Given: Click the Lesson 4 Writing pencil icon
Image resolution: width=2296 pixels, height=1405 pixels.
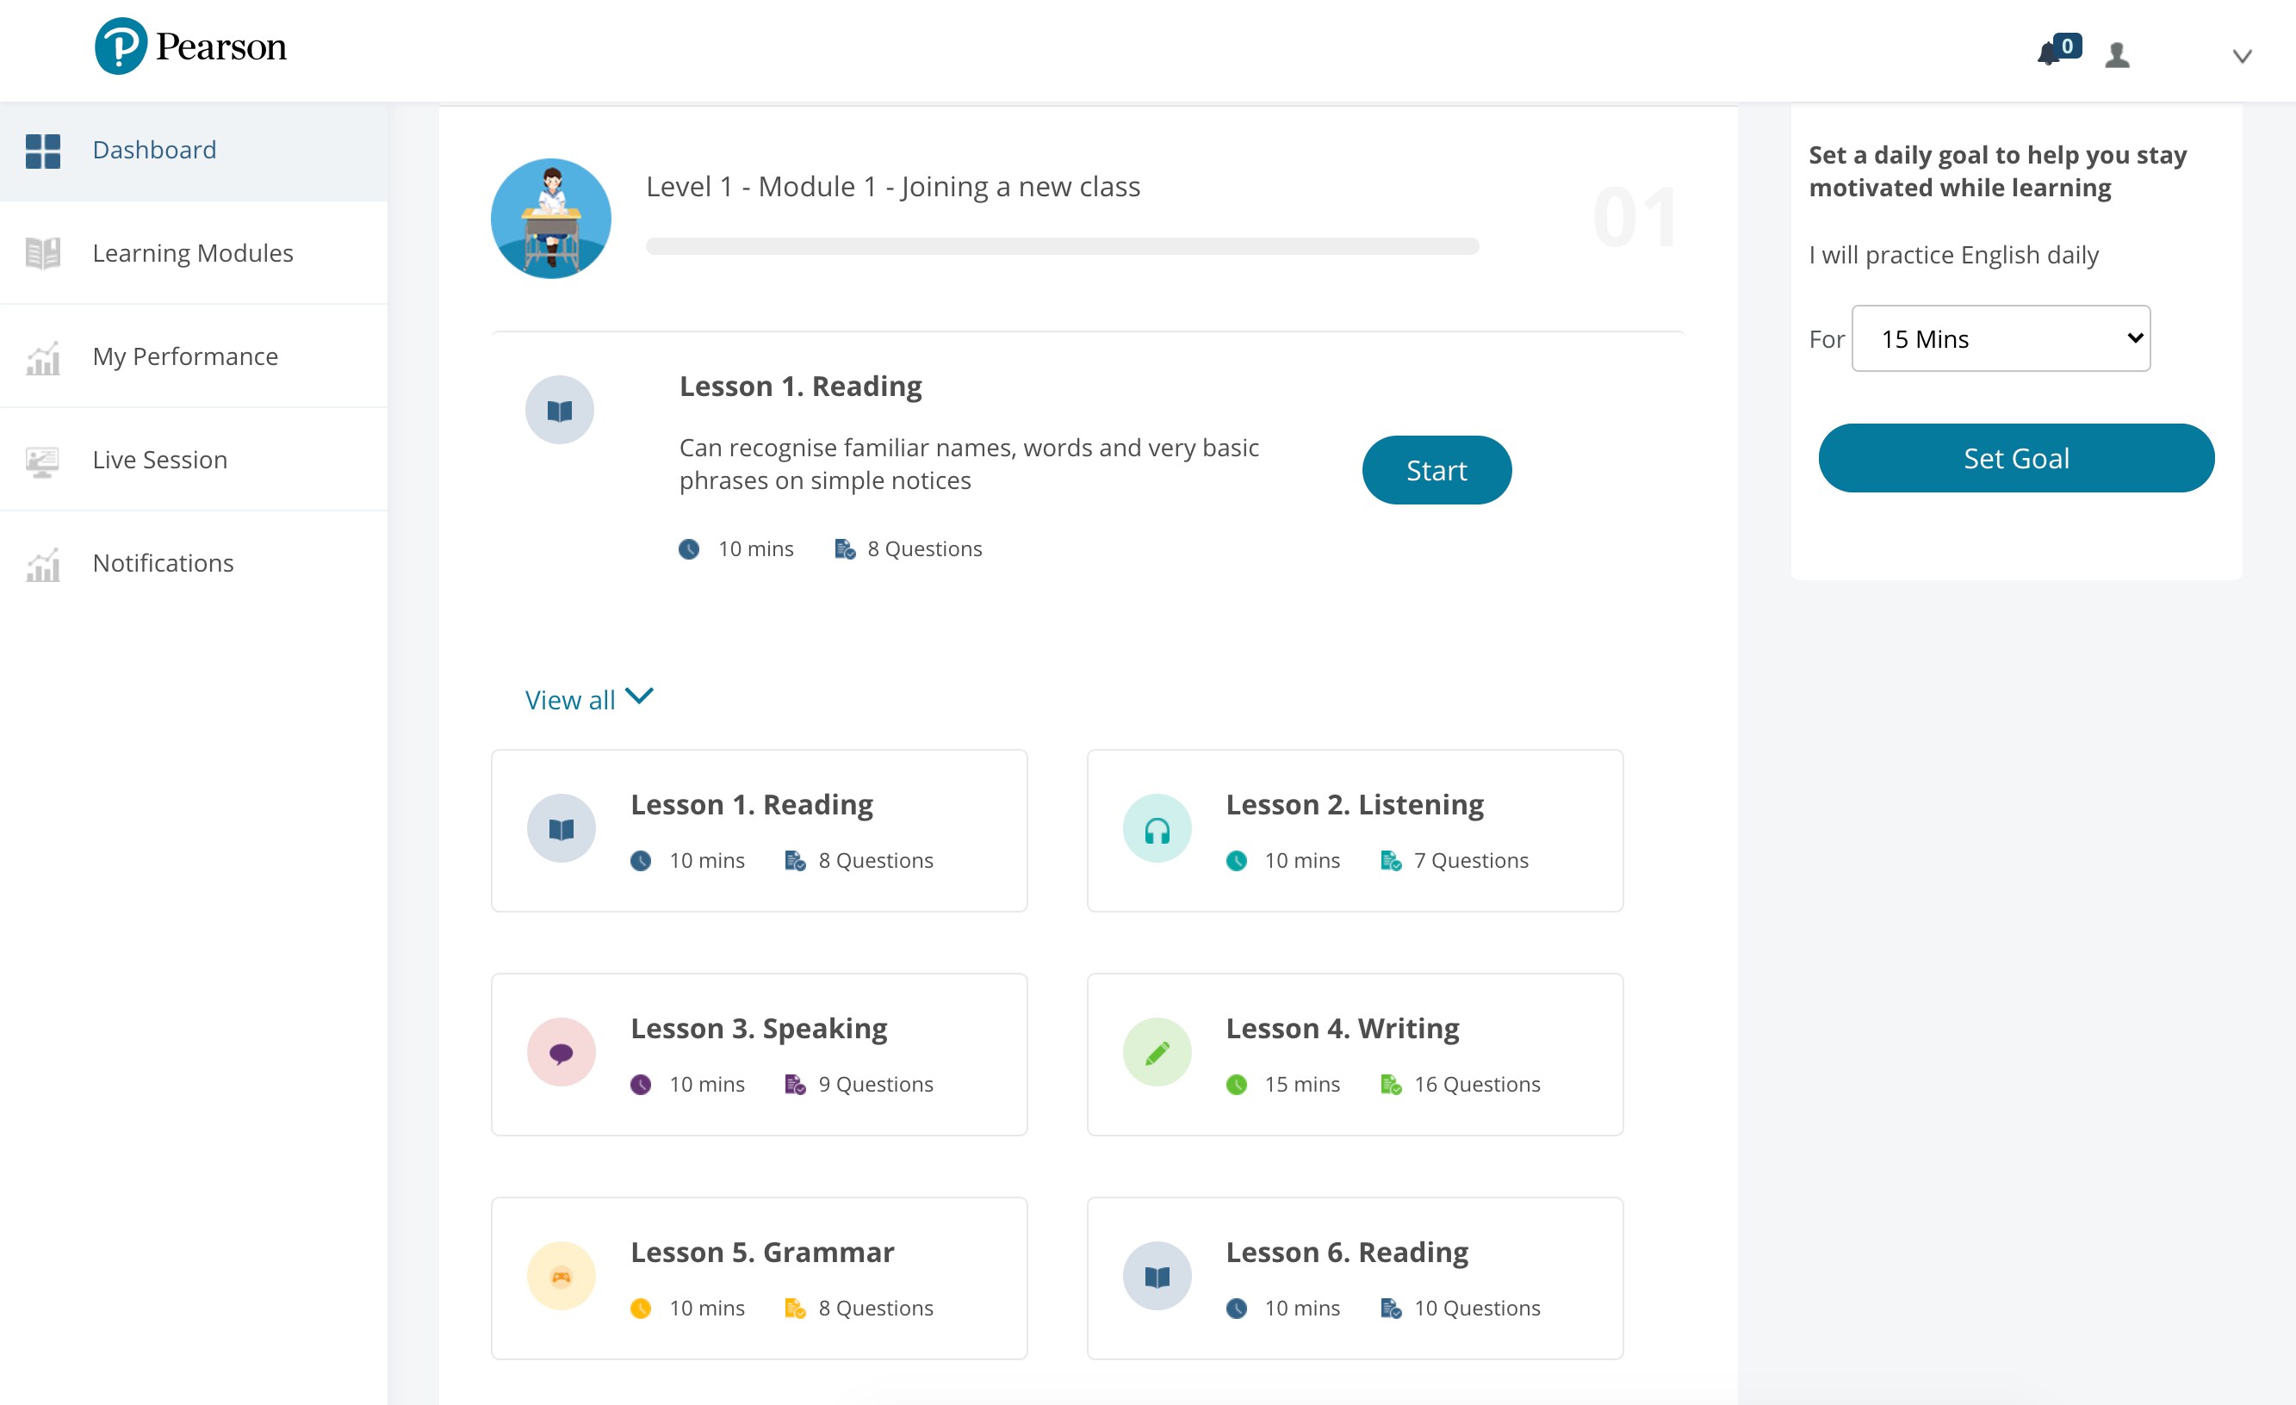Looking at the screenshot, I should pos(1157,1053).
